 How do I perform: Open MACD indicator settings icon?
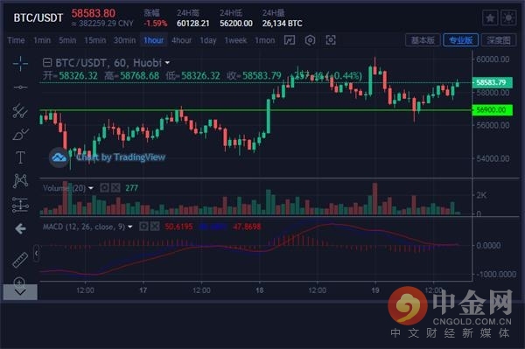143,227
